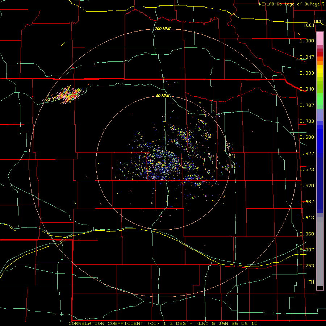Click the CORRELATION COEFFICIENT (CC) caption text

[x=114, y=323]
